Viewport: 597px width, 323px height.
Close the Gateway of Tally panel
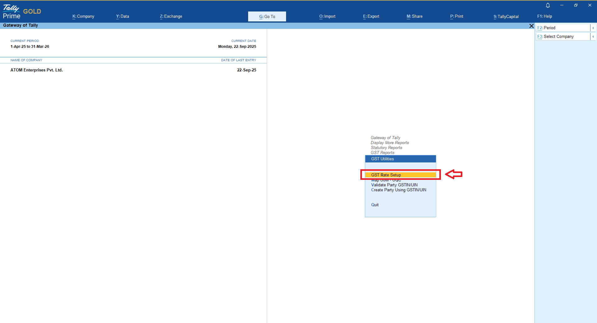[531, 26]
